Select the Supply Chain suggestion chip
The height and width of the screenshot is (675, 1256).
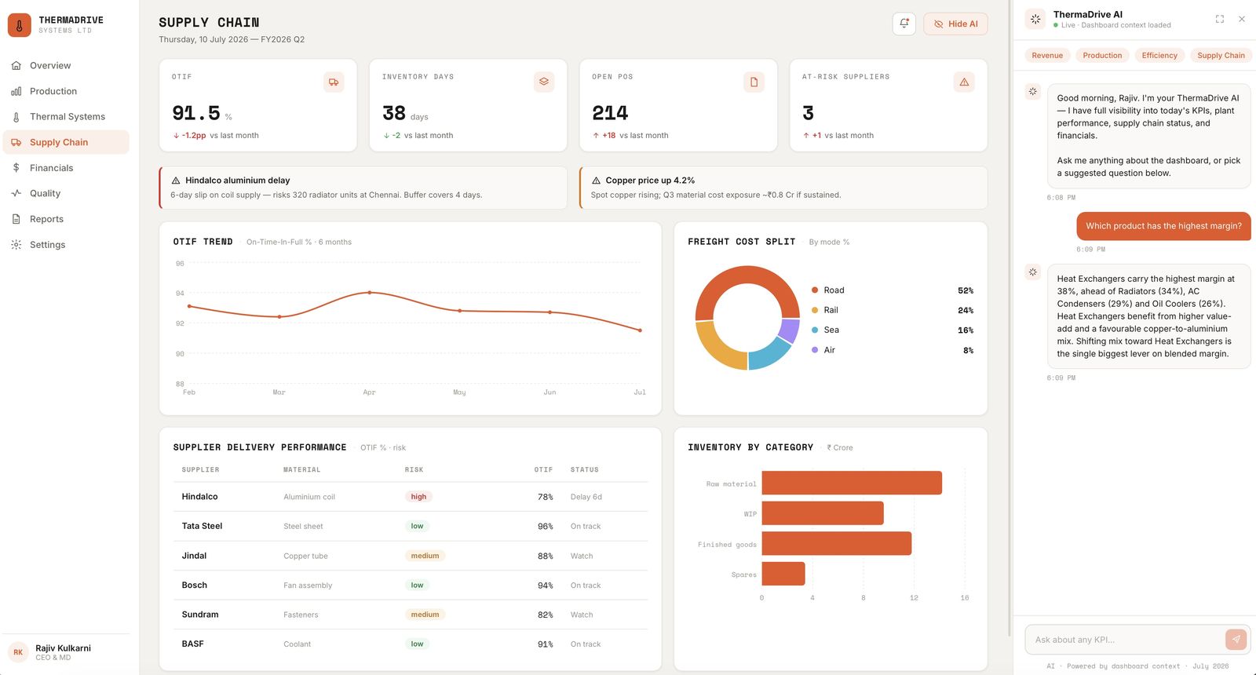tap(1221, 55)
